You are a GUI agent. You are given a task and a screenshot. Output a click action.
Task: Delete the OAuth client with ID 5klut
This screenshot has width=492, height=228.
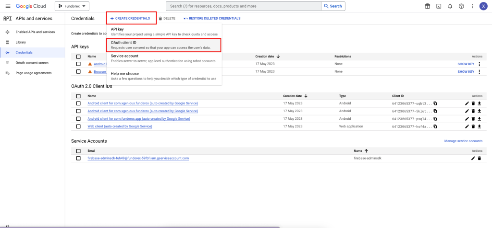point(473,111)
